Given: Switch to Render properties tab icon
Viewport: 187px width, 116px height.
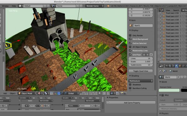Looking at the screenshot, I should 166,66.
